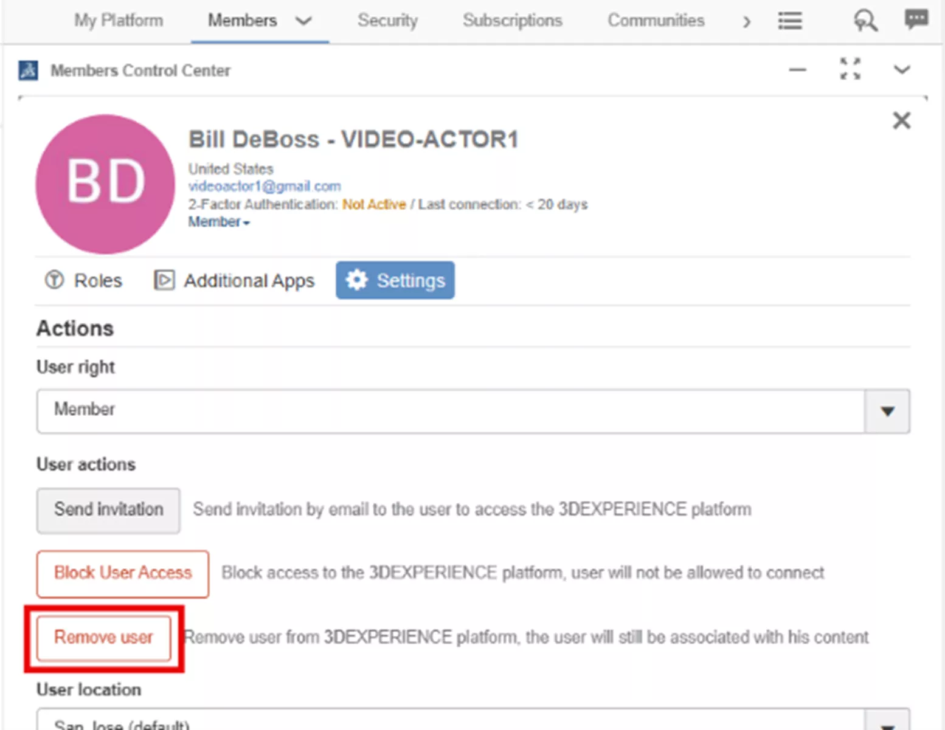Expand widget to full screen
Screen dimensions: 945x730
tap(850, 69)
